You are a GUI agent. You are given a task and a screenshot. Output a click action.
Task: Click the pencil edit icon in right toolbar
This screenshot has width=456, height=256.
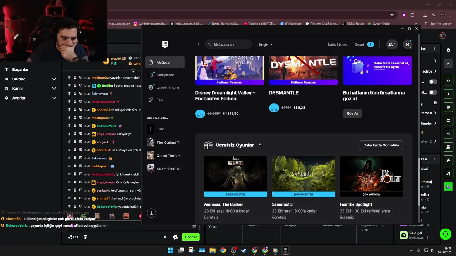coord(449,63)
